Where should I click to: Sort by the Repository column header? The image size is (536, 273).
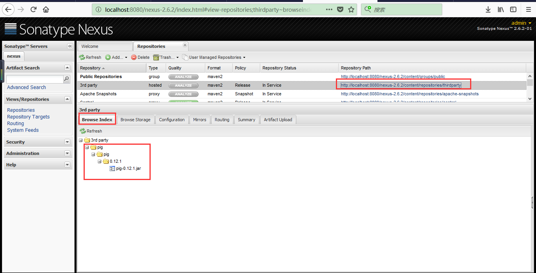pos(112,68)
